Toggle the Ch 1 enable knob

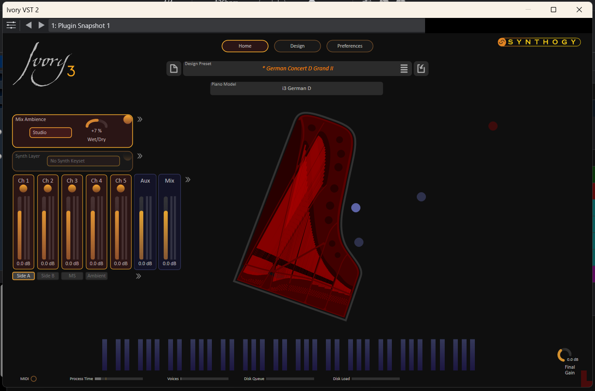24,188
